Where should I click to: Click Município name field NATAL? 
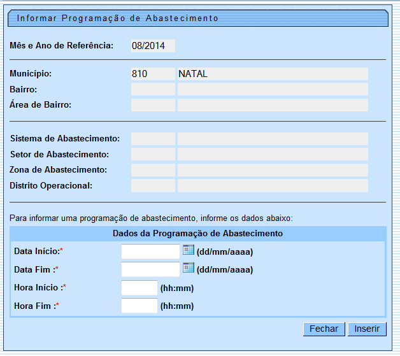[x=273, y=74]
